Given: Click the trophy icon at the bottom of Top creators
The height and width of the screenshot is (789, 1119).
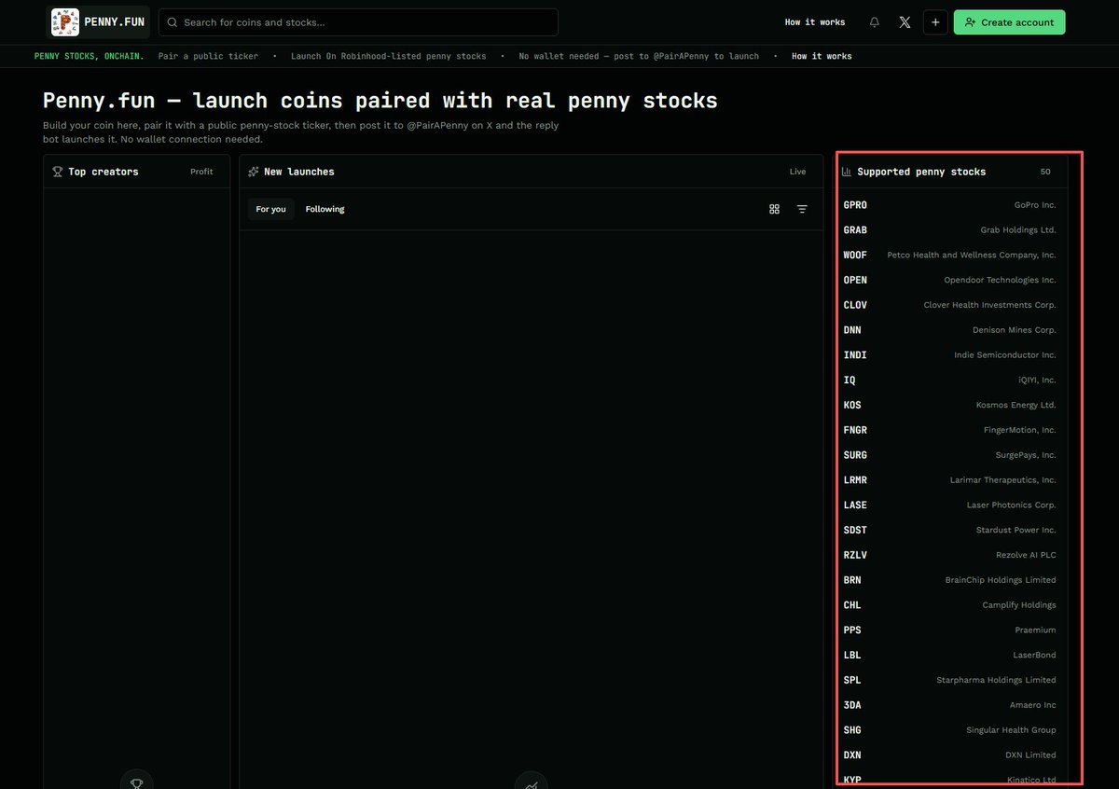Looking at the screenshot, I should tap(136, 783).
